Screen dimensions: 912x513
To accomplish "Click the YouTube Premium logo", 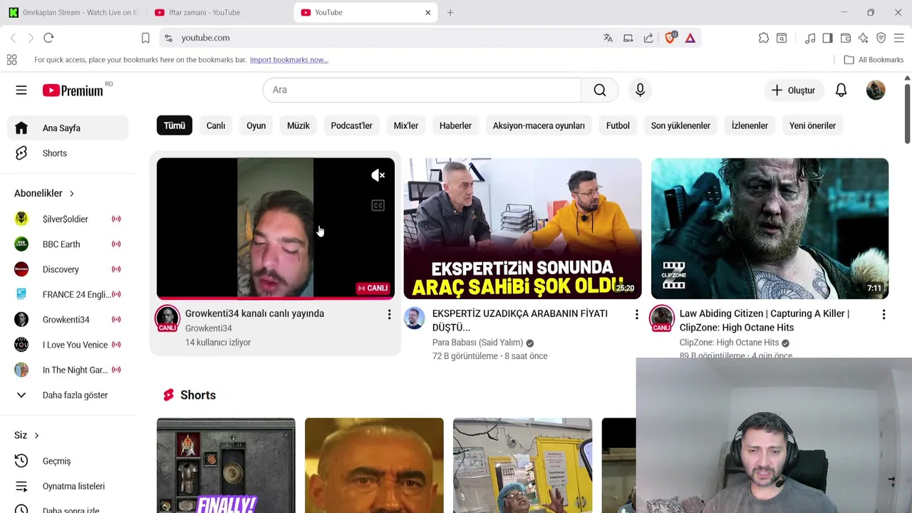I will click(73, 90).
